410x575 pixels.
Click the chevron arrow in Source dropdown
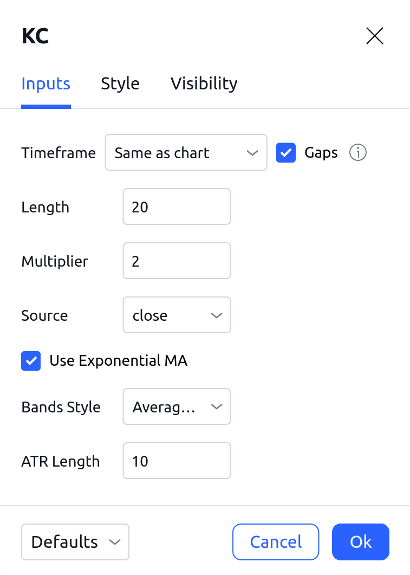[x=216, y=315]
